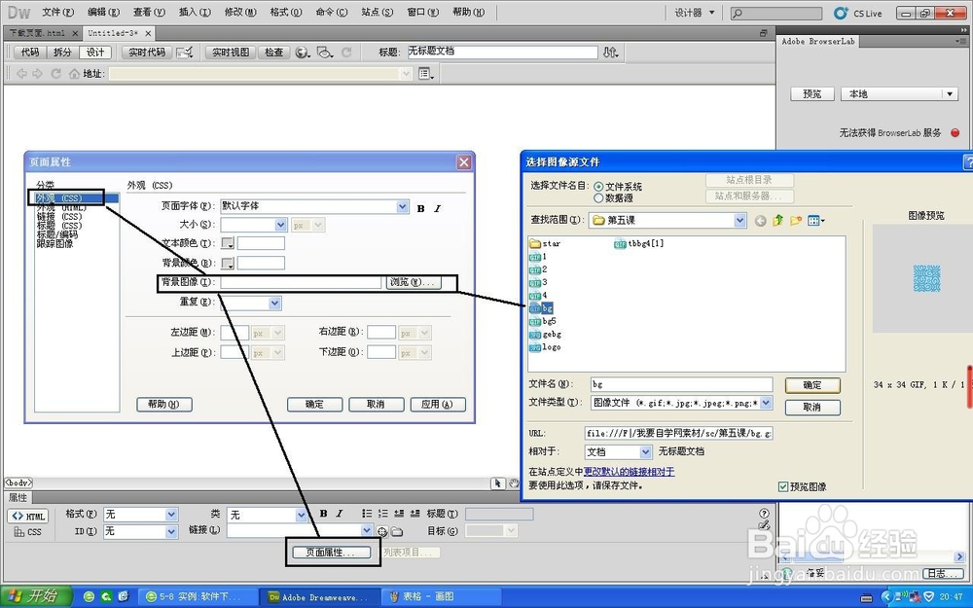The image size is (973, 608).
Task: Click the Page Properties button
Action: (x=332, y=553)
